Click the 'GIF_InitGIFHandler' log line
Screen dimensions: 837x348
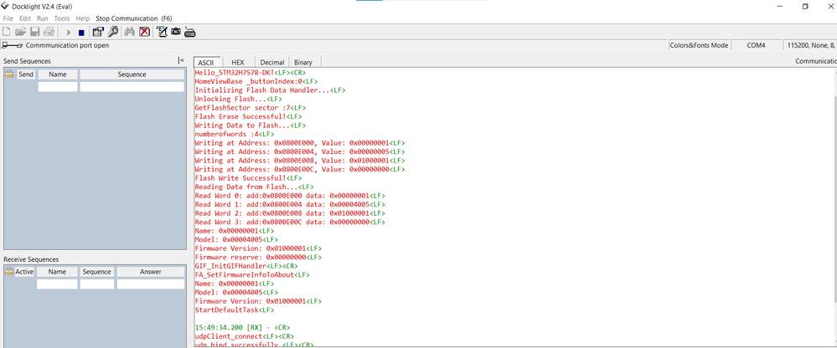coord(246,265)
